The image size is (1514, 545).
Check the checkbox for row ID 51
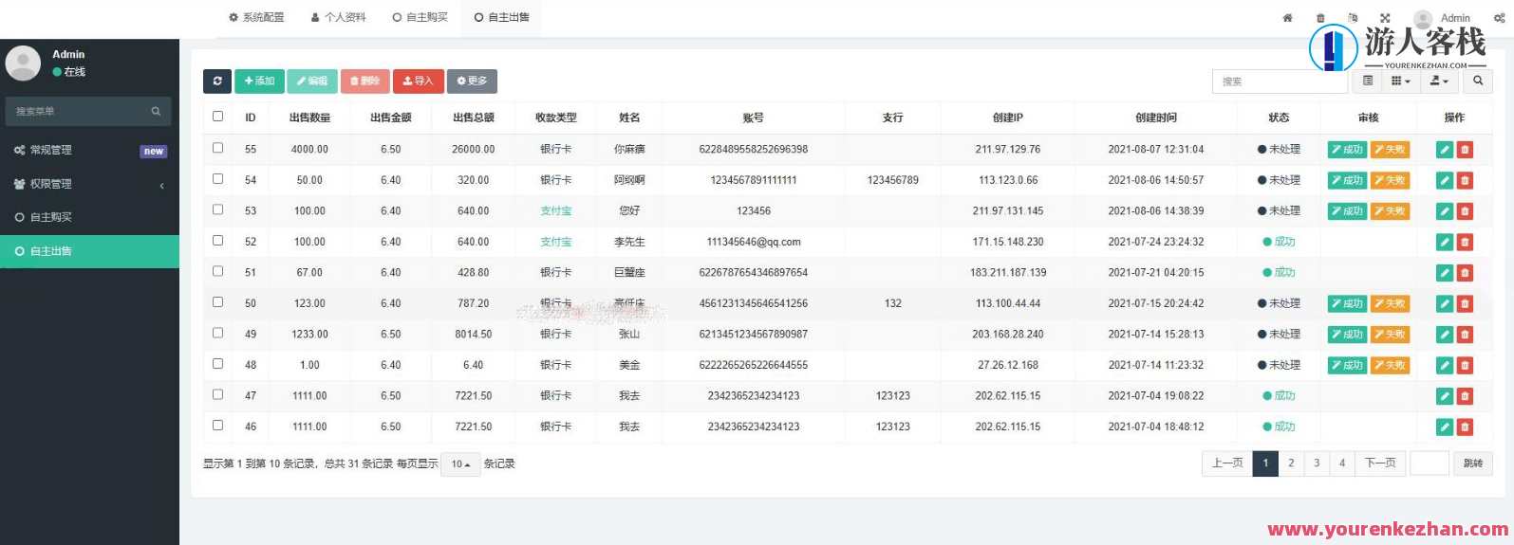click(217, 271)
